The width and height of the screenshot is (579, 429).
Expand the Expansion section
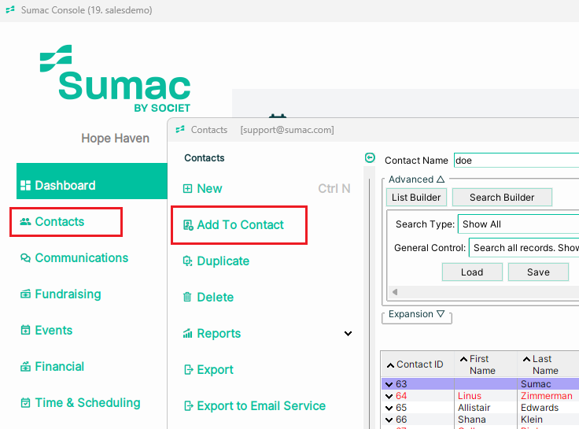441,314
